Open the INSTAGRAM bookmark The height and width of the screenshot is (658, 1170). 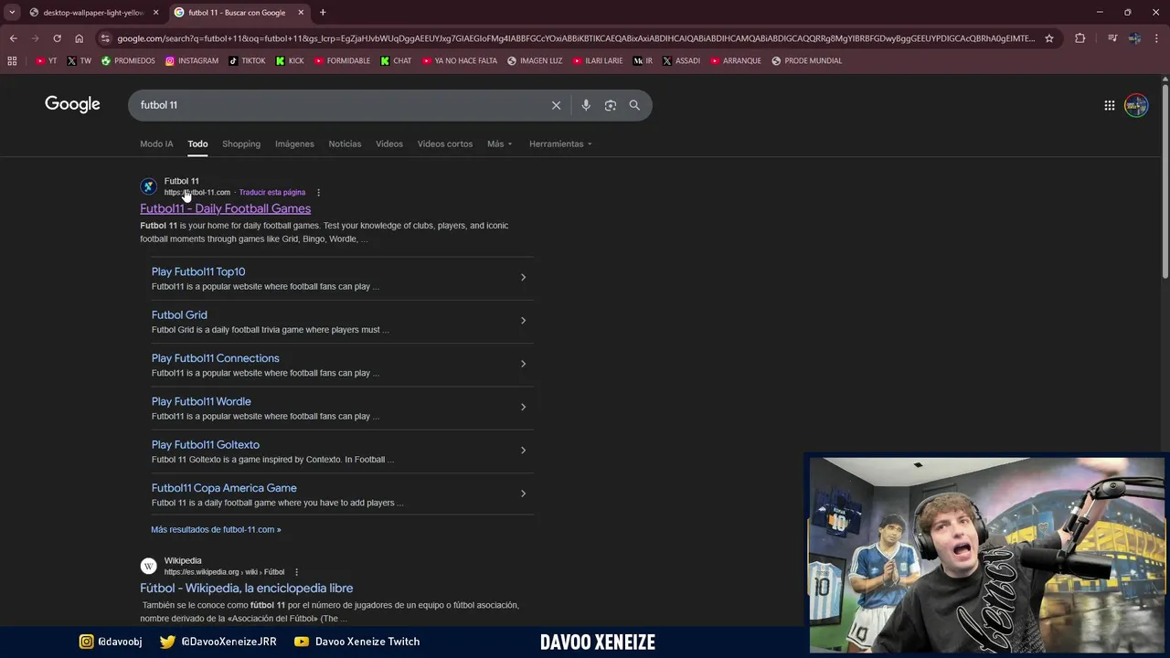tap(192, 60)
